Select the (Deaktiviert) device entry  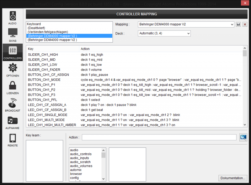coord(37,28)
